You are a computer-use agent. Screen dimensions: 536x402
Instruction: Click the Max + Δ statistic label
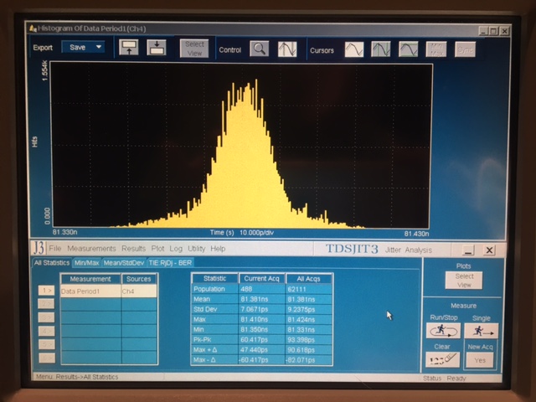point(214,350)
